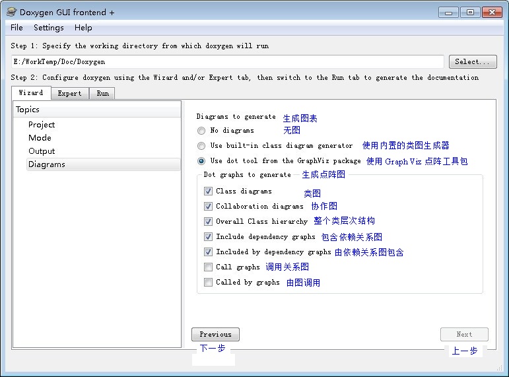The width and height of the screenshot is (509, 377).
Task: Choose Use built-in class diagram generator
Action: tap(201, 146)
